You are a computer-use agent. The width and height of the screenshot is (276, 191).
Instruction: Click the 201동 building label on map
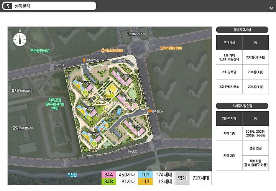click(126, 76)
